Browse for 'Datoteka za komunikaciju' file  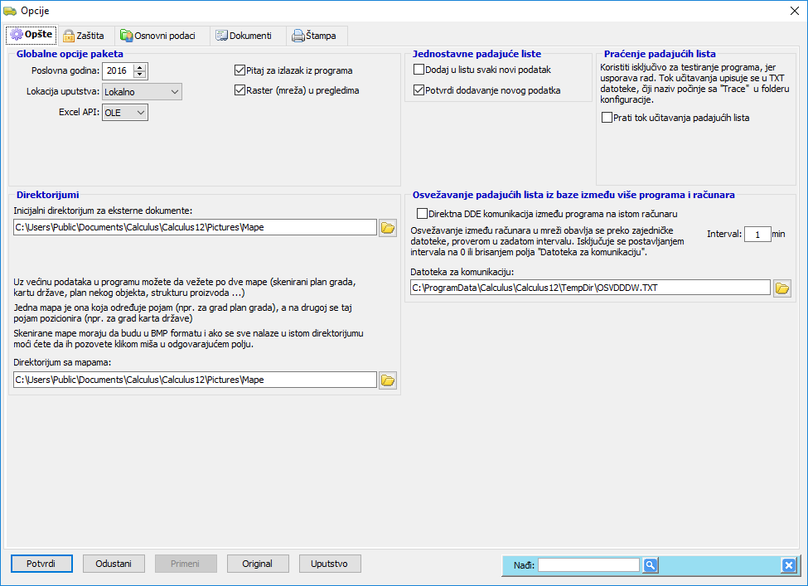pos(781,288)
